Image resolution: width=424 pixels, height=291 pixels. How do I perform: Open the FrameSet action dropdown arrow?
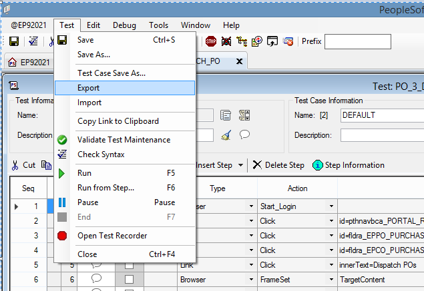click(x=331, y=280)
